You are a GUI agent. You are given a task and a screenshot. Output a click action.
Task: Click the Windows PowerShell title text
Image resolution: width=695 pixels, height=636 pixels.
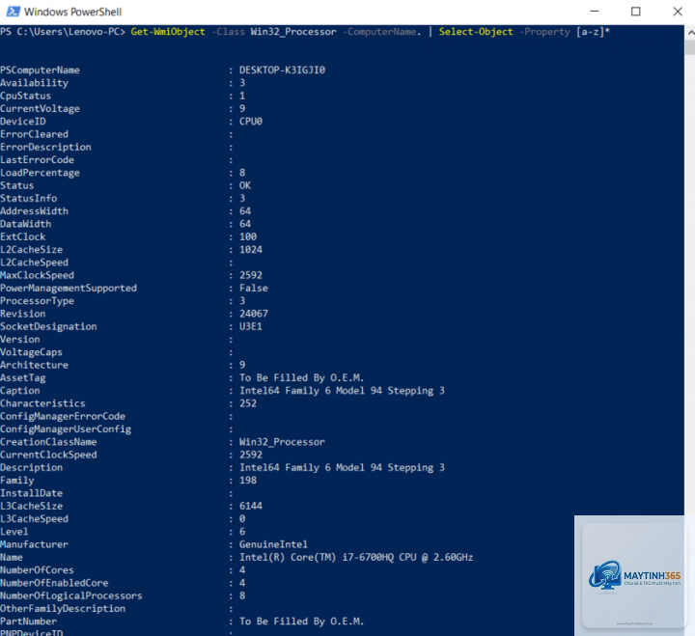point(72,12)
